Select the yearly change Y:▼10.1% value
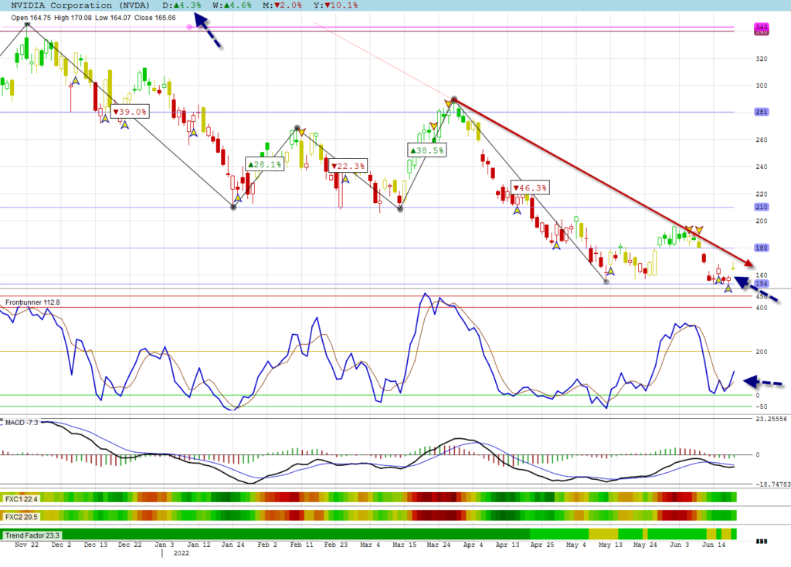Screen dimensions: 791x567 [336, 5]
